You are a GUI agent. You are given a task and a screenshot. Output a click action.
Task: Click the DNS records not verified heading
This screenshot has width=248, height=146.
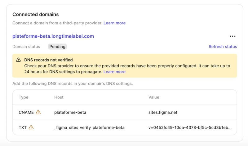48,60
